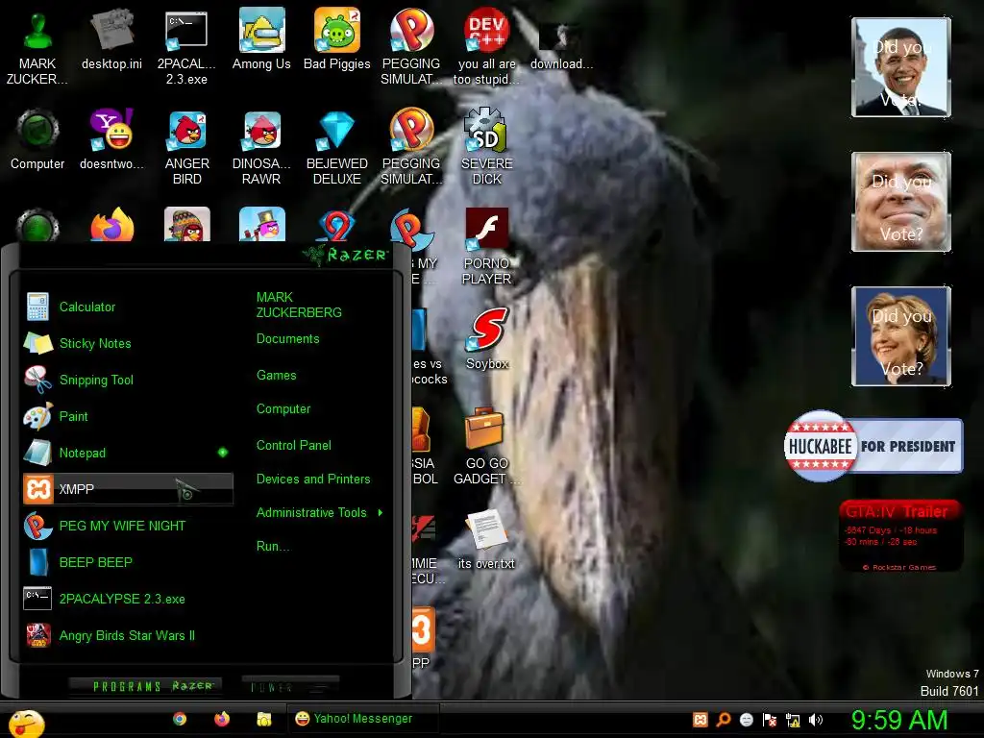Click the Hillary Clinton 'Did you Vote?' gadget
Viewport: 984px width, 738px height.
pyautogui.click(x=901, y=336)
